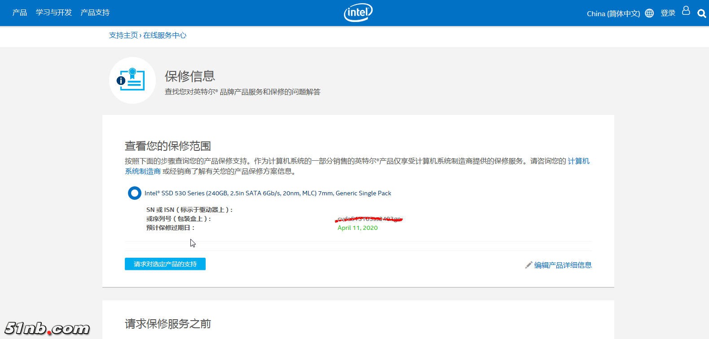Select the Intel SSD 530 Series radio button
Viewport: 709px width, 339px height.
(x=134, y=193)
